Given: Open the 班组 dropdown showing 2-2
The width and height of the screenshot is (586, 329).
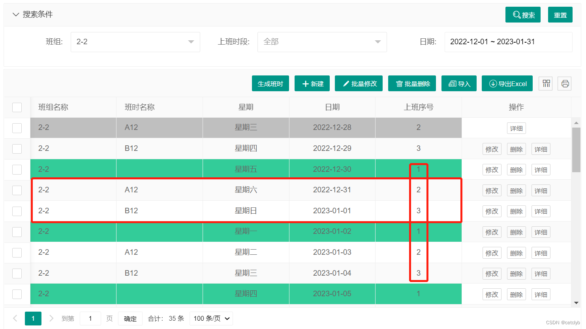Looking at the screenshot, I should pos(135,42).
